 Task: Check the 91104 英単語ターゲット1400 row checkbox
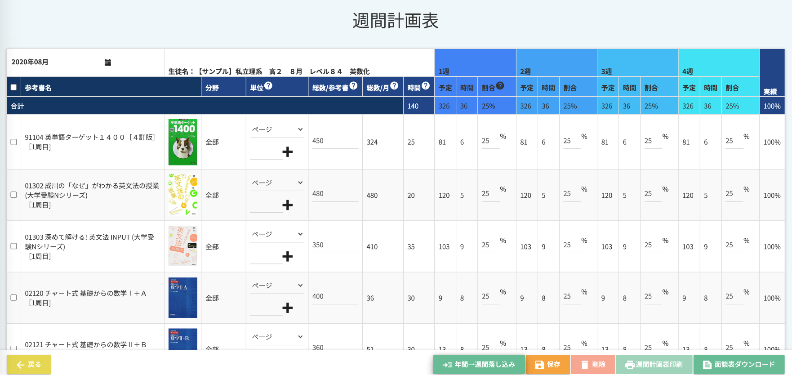(13, 142)
